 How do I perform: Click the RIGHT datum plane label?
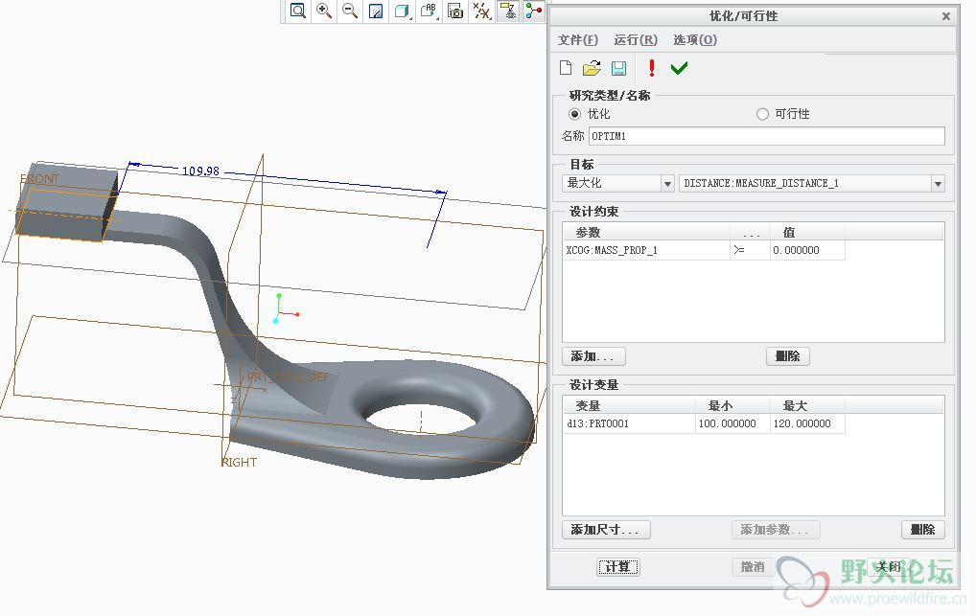(x=239, y=463)
